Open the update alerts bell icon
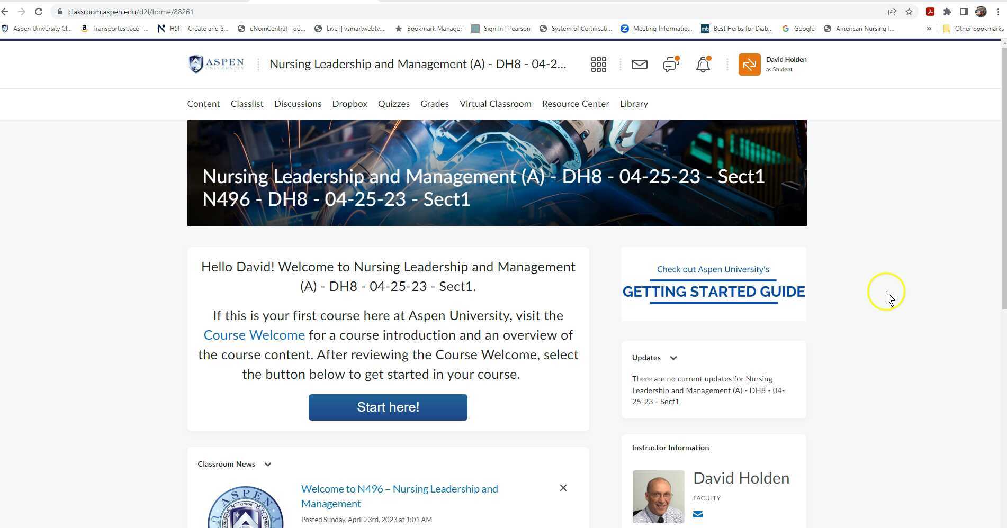Image resolution: width=1007 pixels, height=528 pixels. [x=703, y=65]
